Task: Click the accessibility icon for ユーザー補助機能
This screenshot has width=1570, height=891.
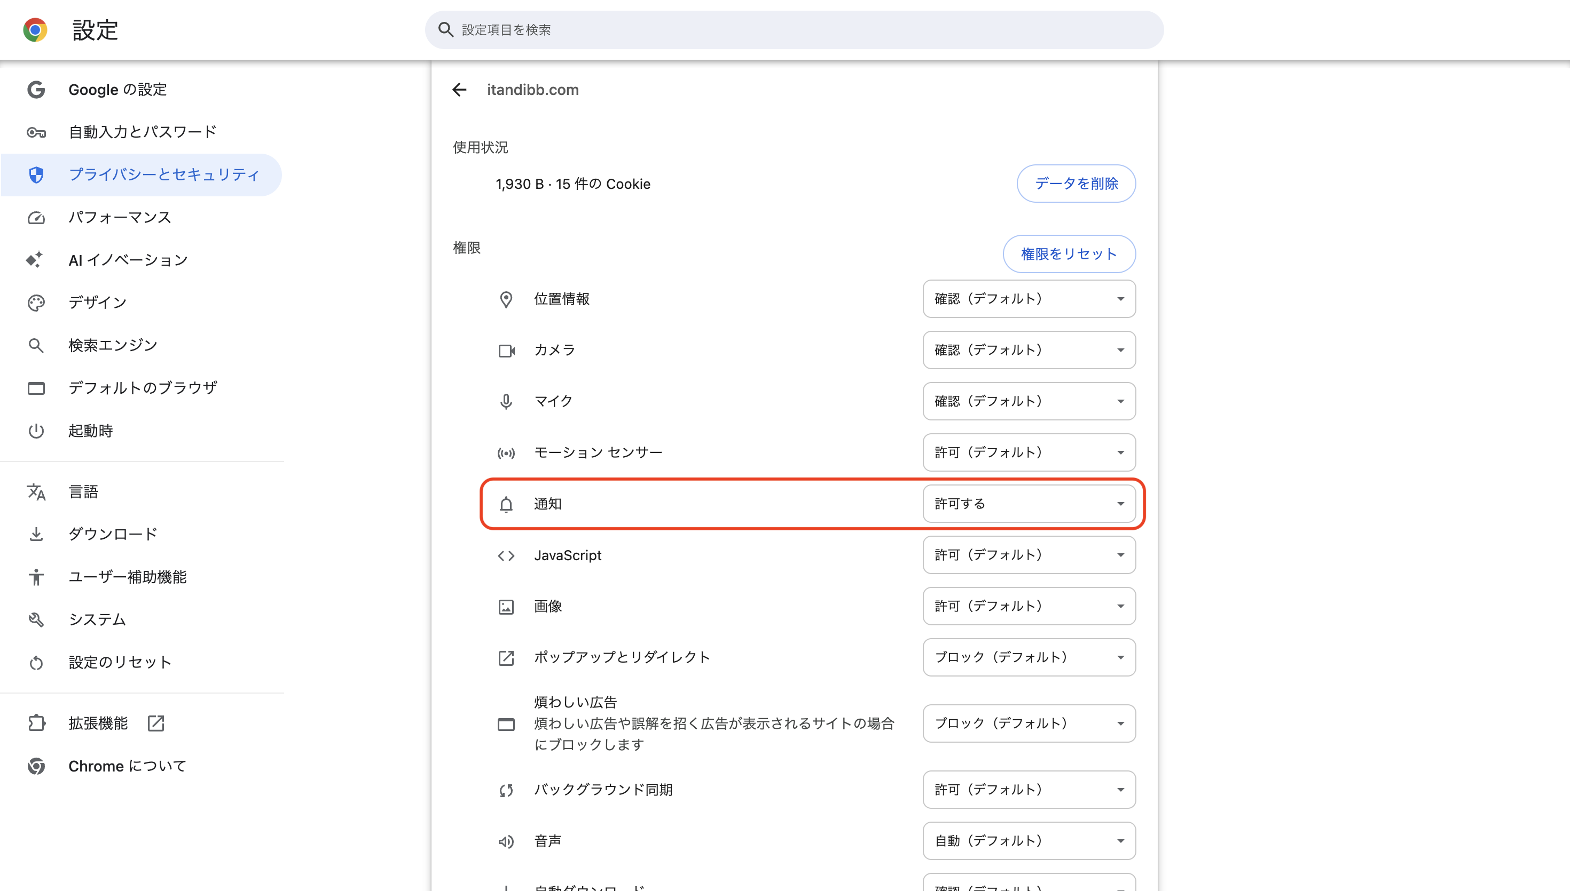Action: coord(36,577)
